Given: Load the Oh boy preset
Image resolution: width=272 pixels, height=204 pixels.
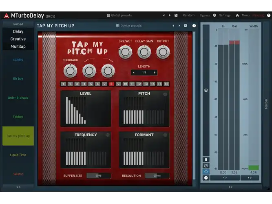Looking at the screenshot, I should (x=18, y=79).
